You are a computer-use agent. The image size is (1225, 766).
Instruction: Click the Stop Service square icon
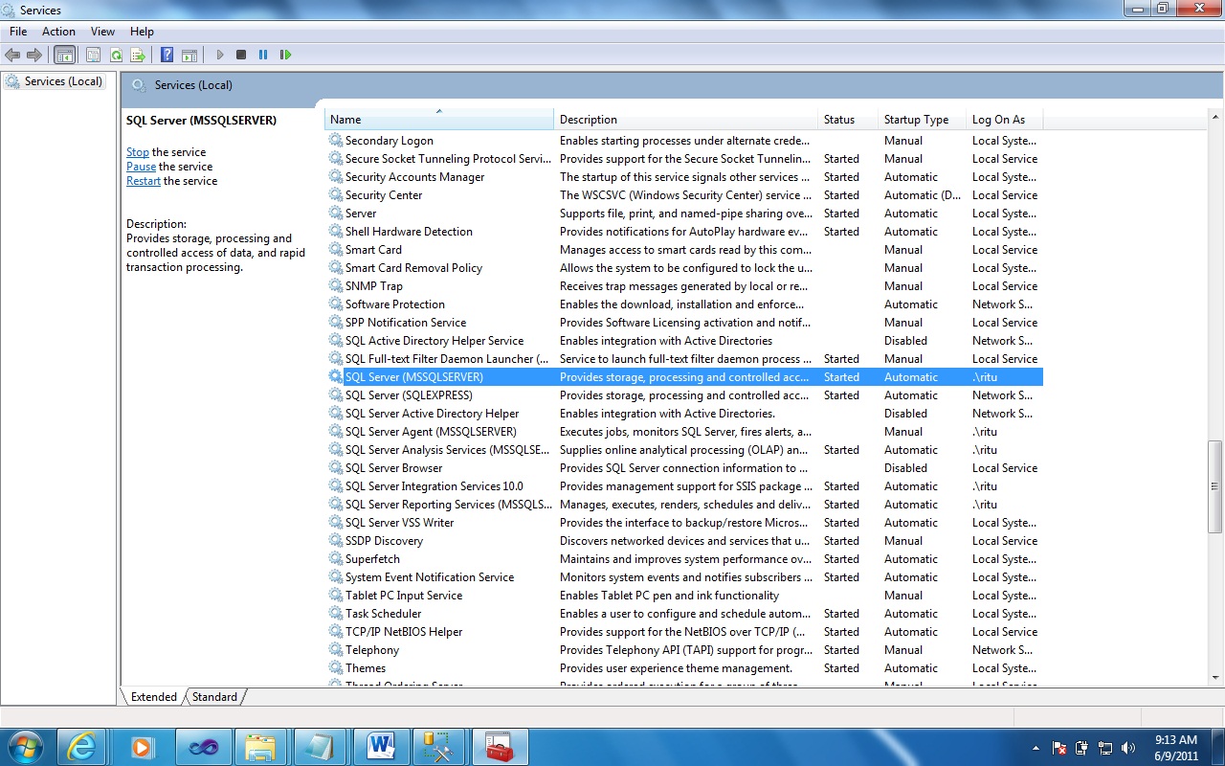coord(241,55)
